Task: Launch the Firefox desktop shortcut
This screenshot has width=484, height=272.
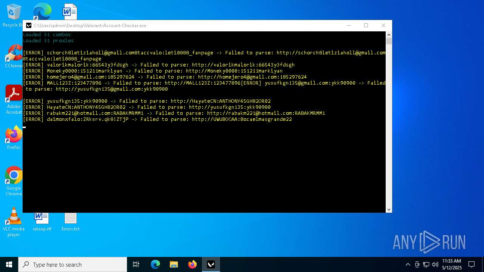Action: (14, 138)
